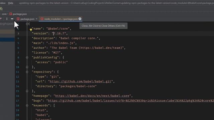Click the fold-end marker on line 10
214x120 pixels.
[27, 67]
